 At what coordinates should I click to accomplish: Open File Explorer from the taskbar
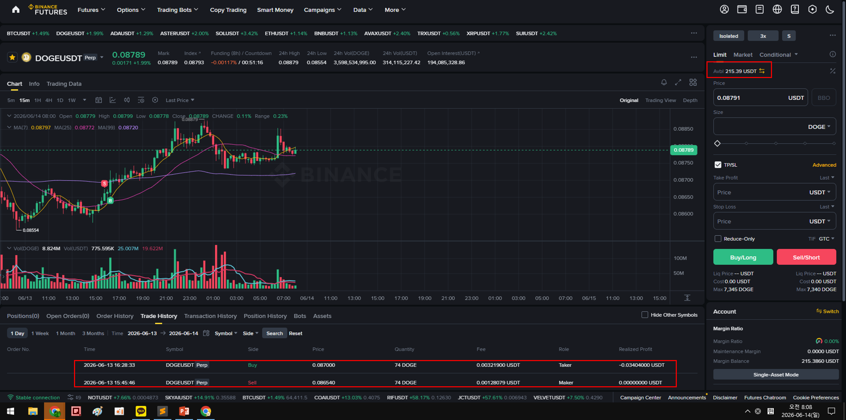(x=33, y=411)
